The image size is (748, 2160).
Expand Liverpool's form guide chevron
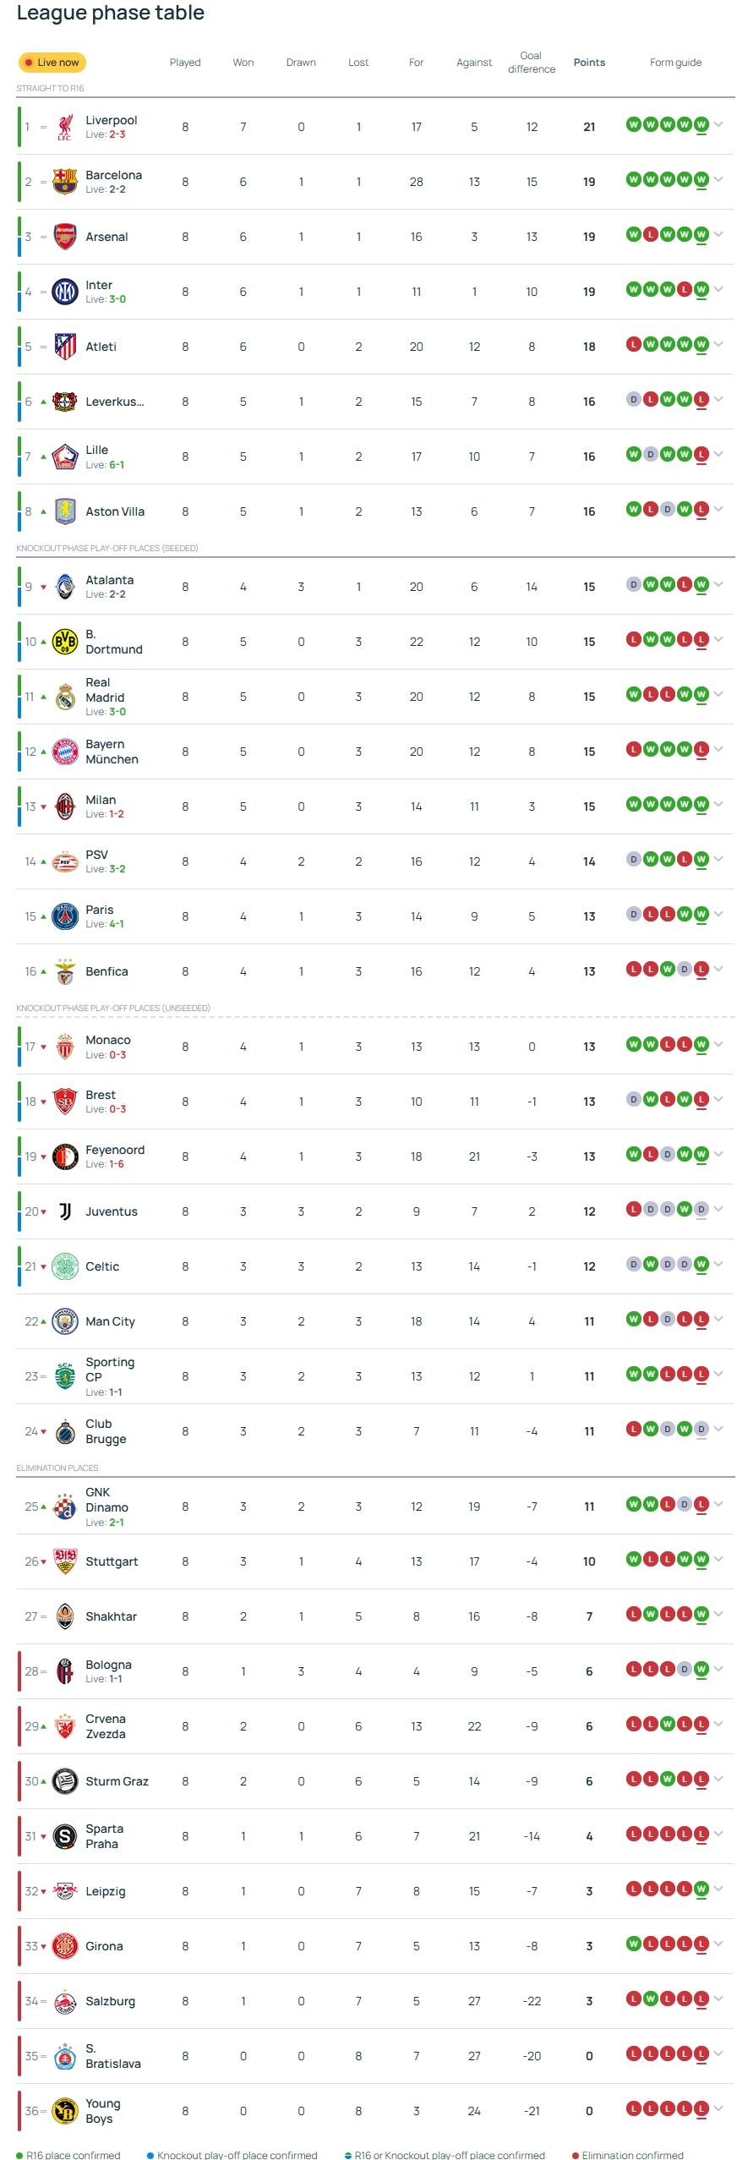point(719,125)
